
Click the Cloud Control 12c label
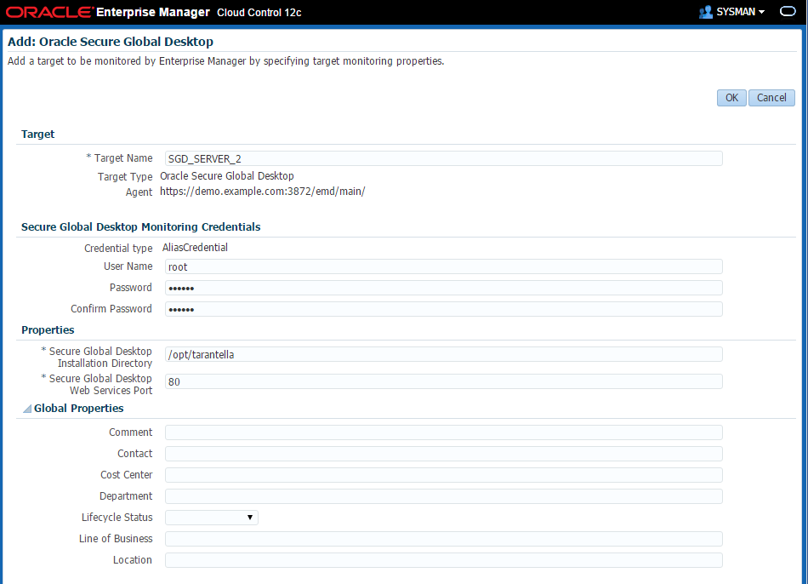[x=259, y=13]
